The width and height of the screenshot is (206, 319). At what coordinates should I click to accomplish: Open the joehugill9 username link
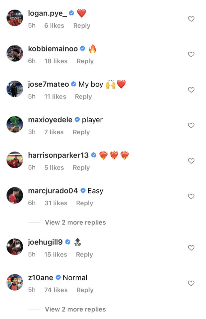pyautogui.click(x=45, y=242)
